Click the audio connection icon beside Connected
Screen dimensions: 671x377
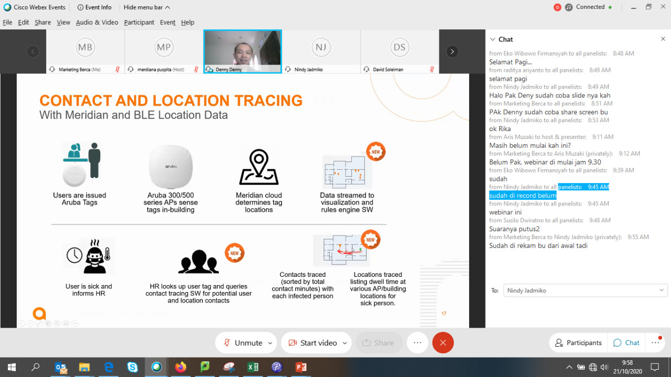569,7
